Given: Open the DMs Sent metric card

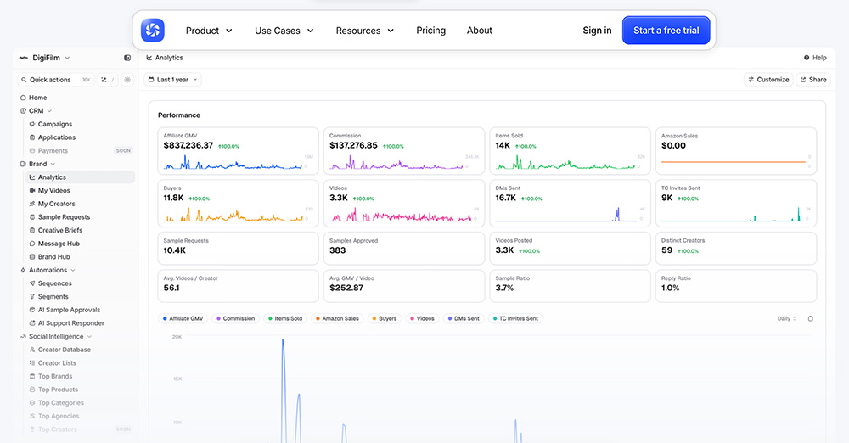Looking at the screenshot, I should [x=571, y=204].
